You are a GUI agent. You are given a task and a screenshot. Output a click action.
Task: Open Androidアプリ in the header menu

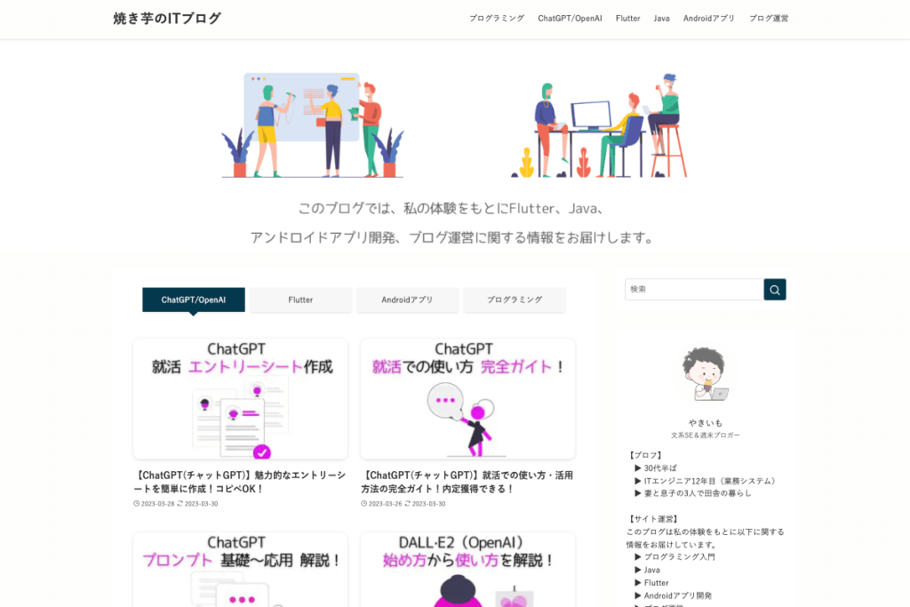click(708, 19)
